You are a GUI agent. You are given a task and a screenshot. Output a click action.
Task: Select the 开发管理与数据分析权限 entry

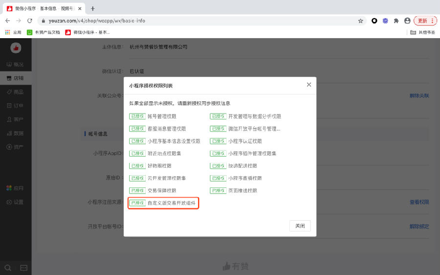(x=255, y=116)
